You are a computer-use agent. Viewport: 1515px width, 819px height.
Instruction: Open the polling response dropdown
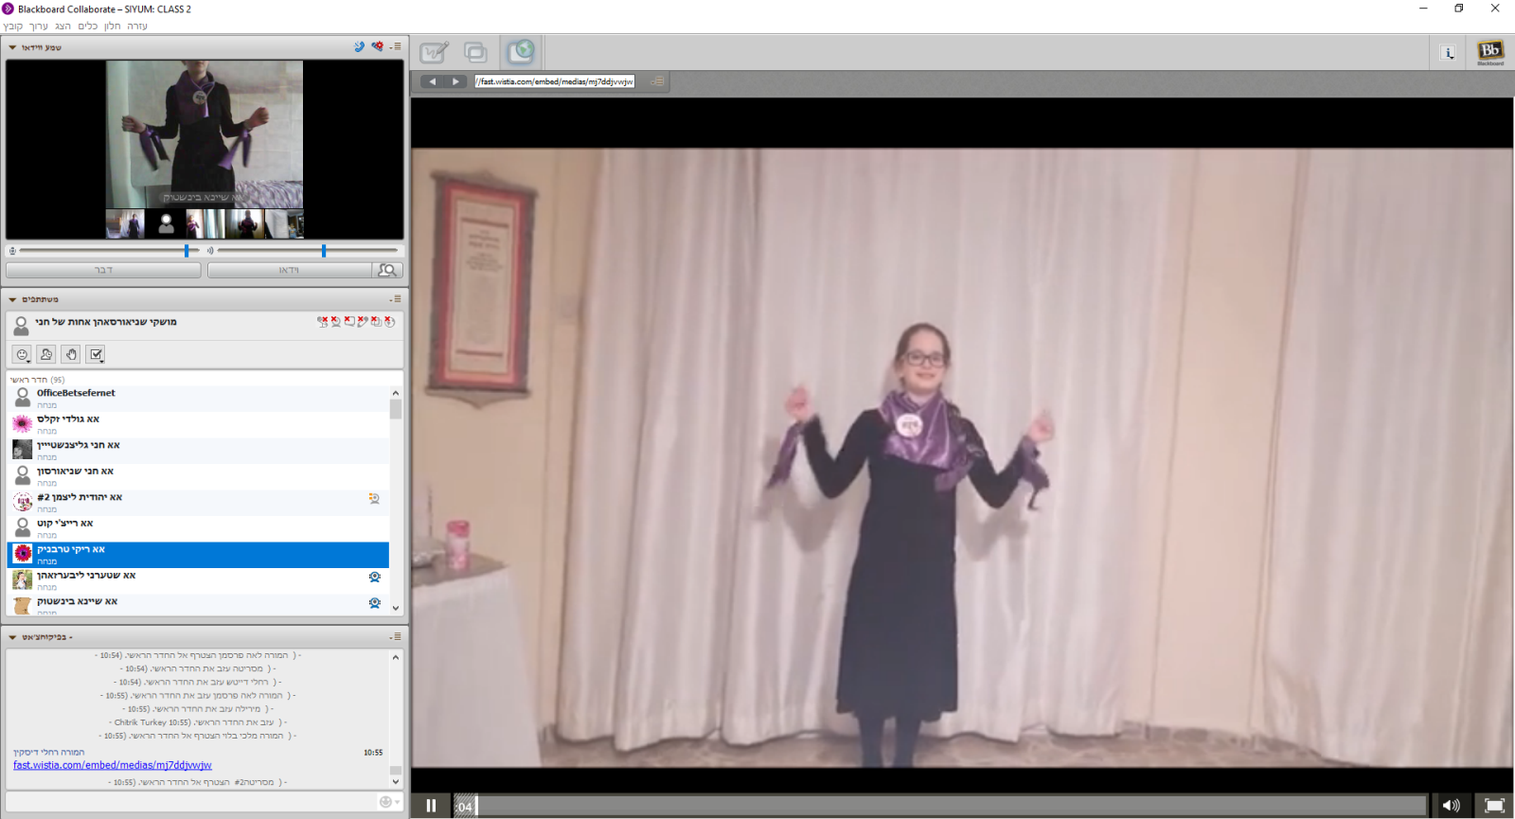click(96, 354)
